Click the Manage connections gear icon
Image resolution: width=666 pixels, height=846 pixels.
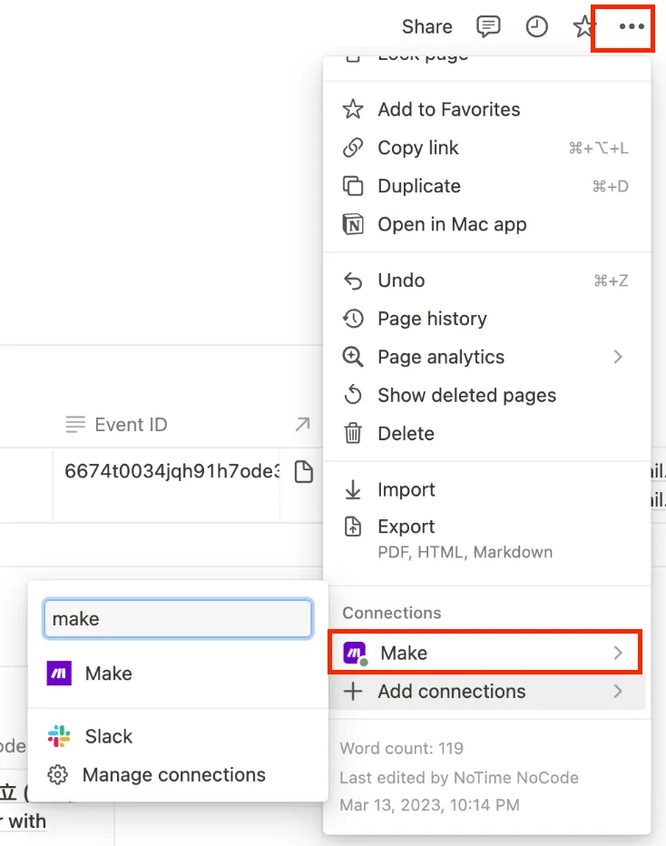[58, 775]
